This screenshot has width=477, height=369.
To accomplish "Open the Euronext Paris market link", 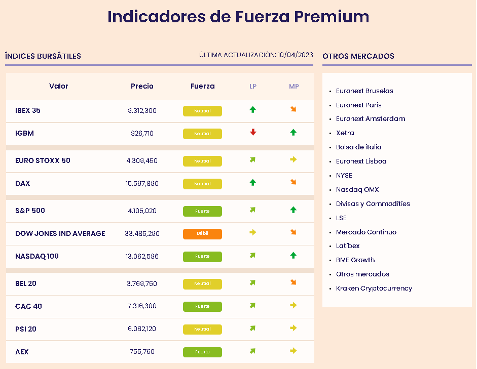I will pos(358,105).
